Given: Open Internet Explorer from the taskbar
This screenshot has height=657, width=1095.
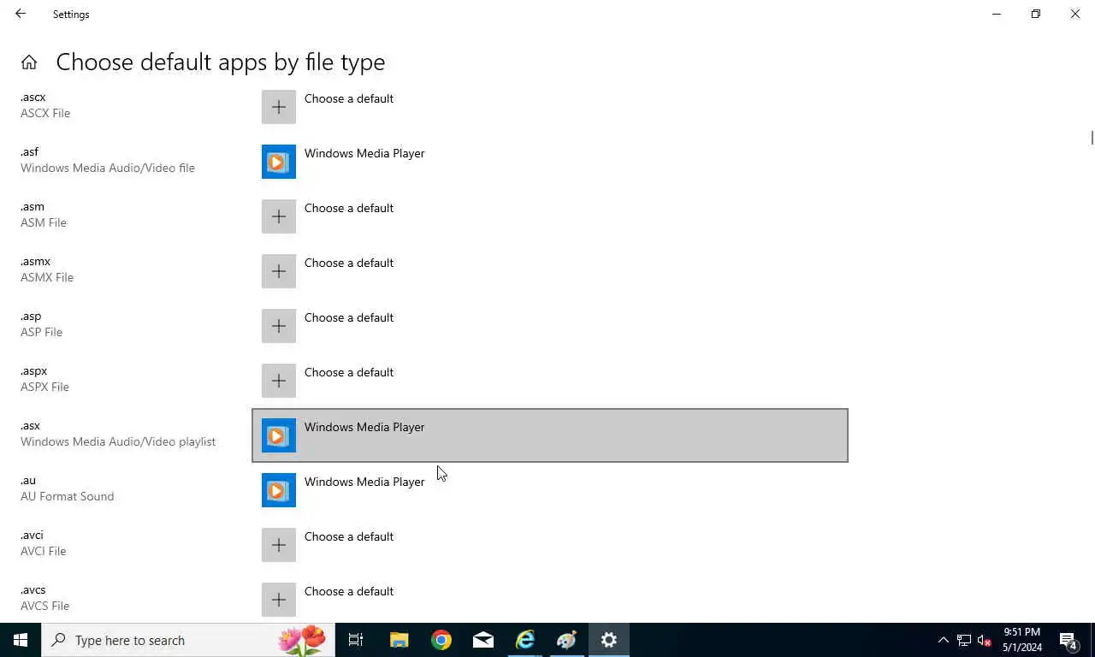Looking at the screenshot, I should coord(525,640).
